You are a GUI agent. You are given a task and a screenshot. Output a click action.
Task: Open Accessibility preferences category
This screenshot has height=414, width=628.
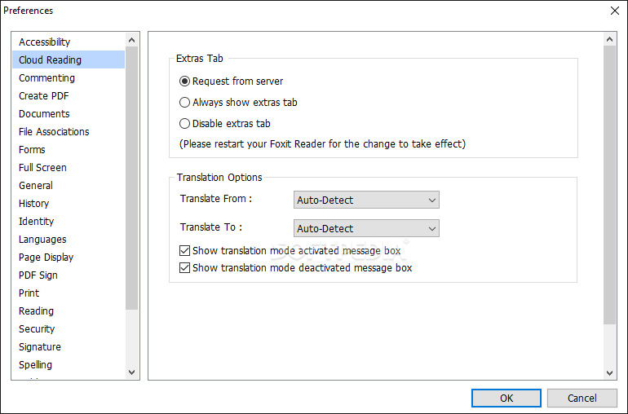tap(69, 42)
